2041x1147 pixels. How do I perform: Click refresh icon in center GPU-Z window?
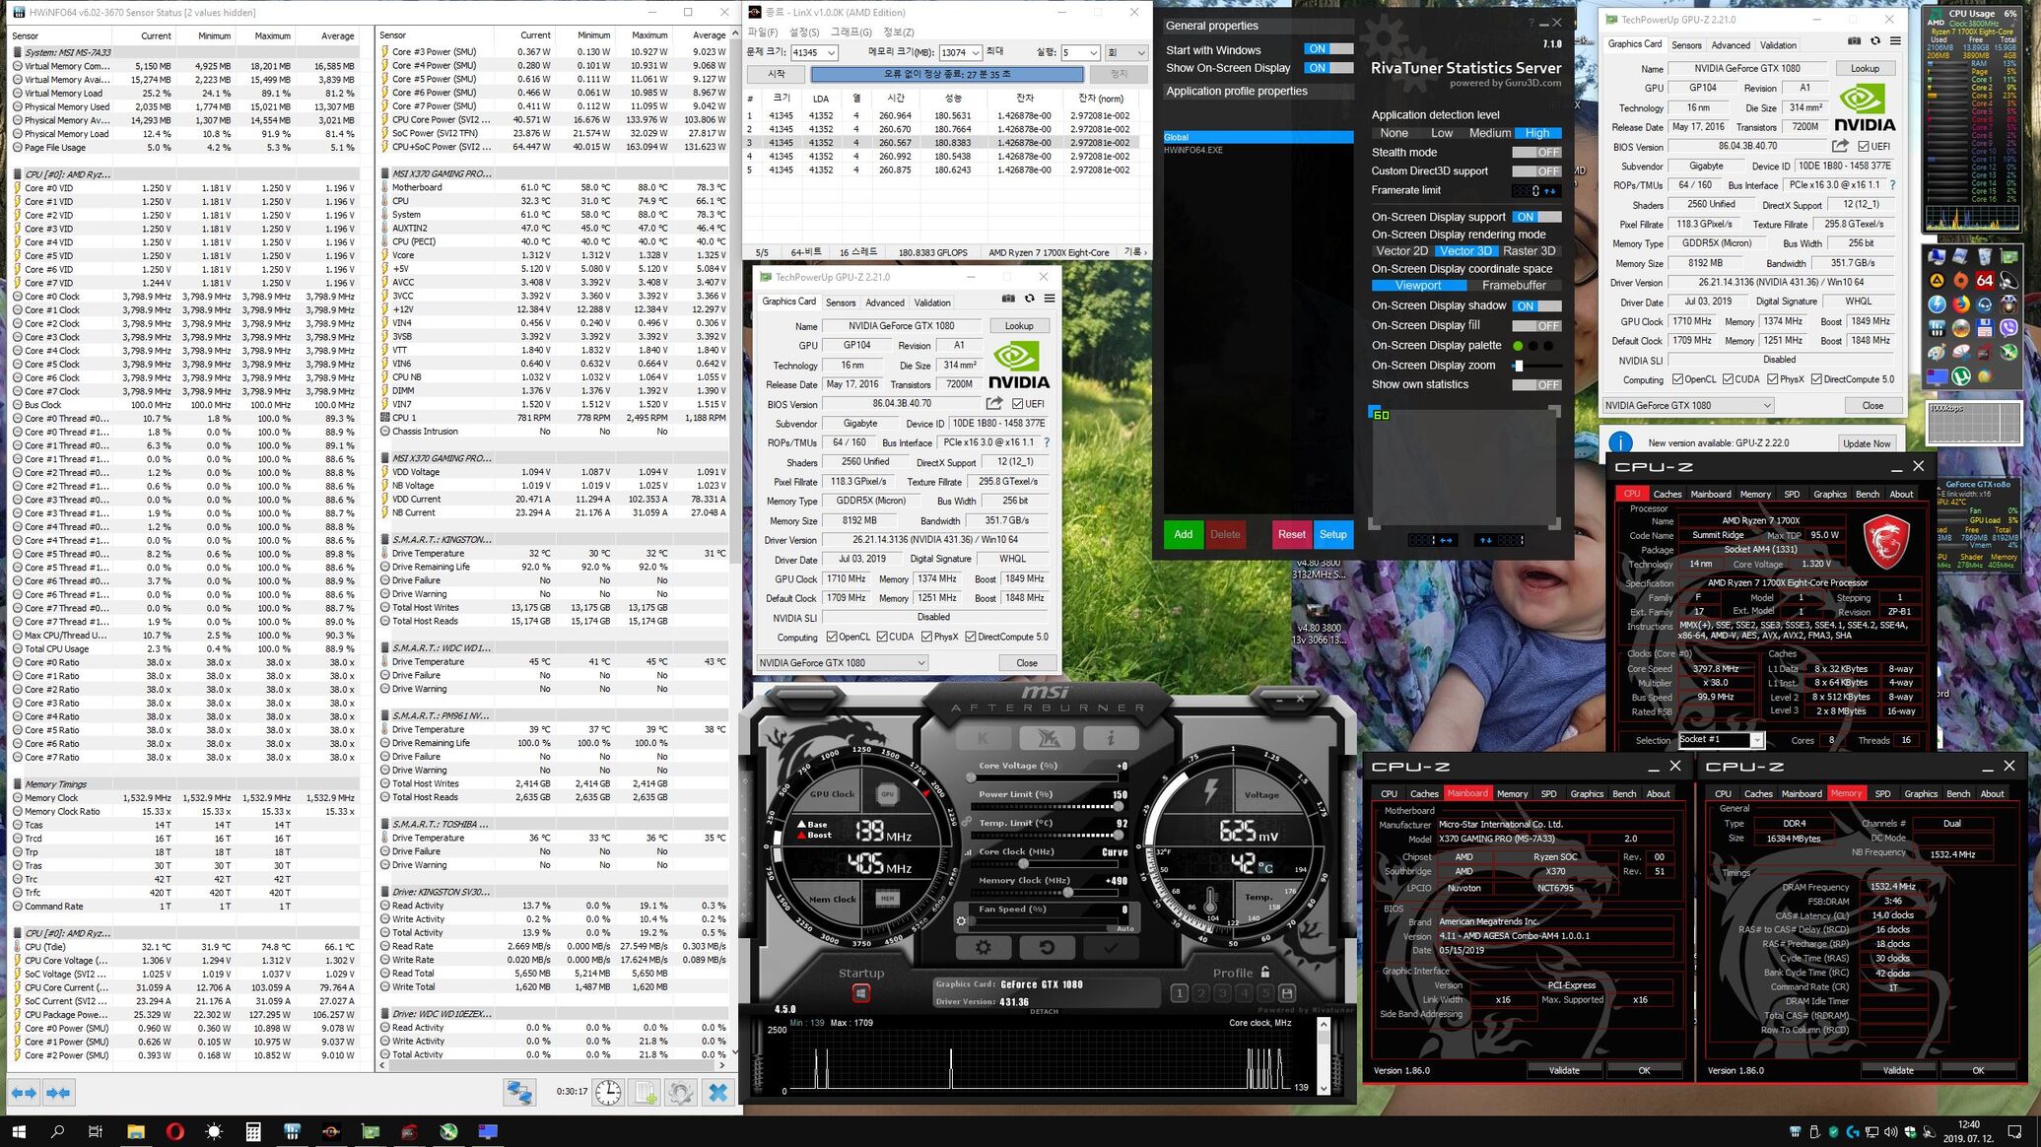click(x=1029, y=299)
